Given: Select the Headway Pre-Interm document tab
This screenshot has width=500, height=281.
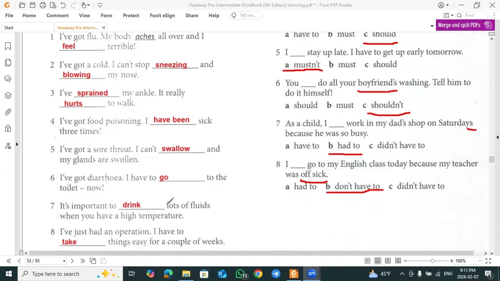Looking at the screenshot, I should pyautogui.click(x=78, y=28).
